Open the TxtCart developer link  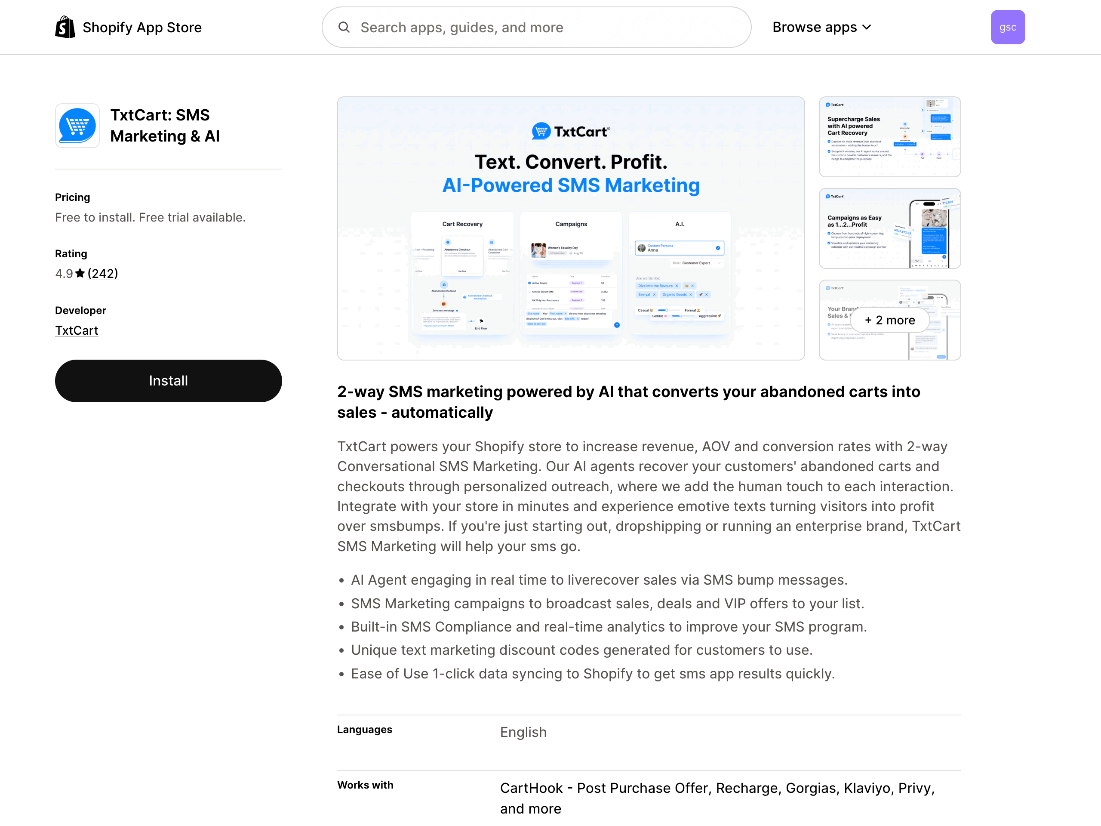pos(77,330)
